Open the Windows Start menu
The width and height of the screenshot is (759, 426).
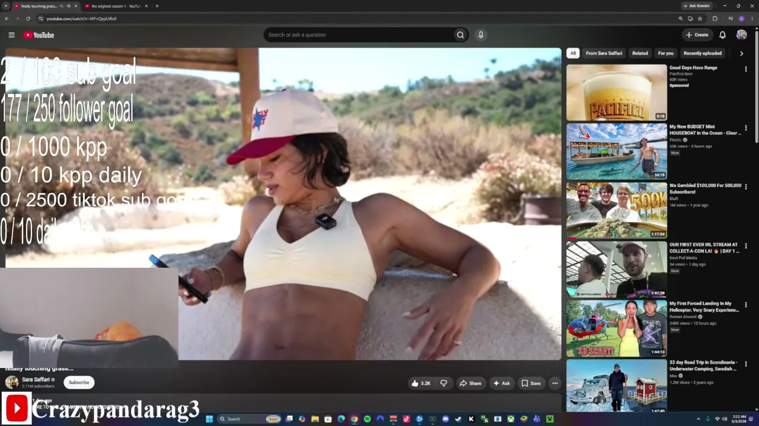(209, 419)
